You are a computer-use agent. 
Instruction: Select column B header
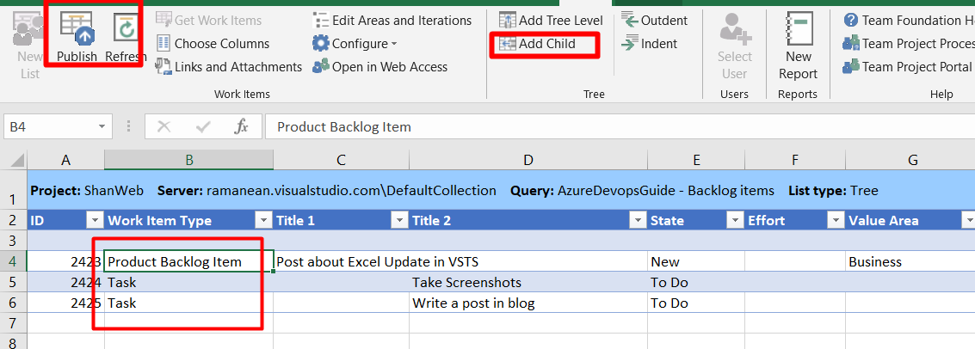click(x=189, y=160)
